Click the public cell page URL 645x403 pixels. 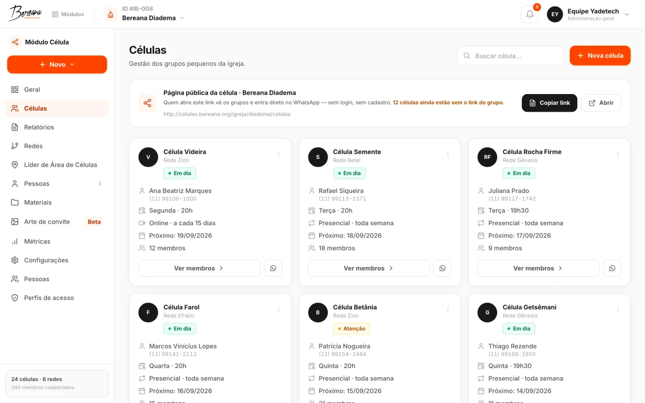click(227, 114)
